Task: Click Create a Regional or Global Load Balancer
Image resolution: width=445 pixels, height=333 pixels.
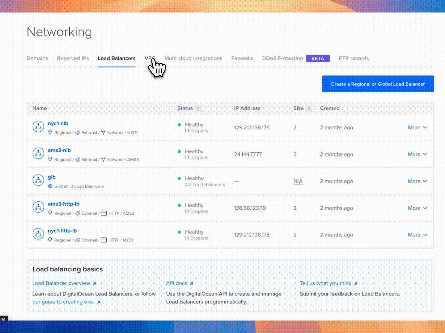Action: pos(378,84)
